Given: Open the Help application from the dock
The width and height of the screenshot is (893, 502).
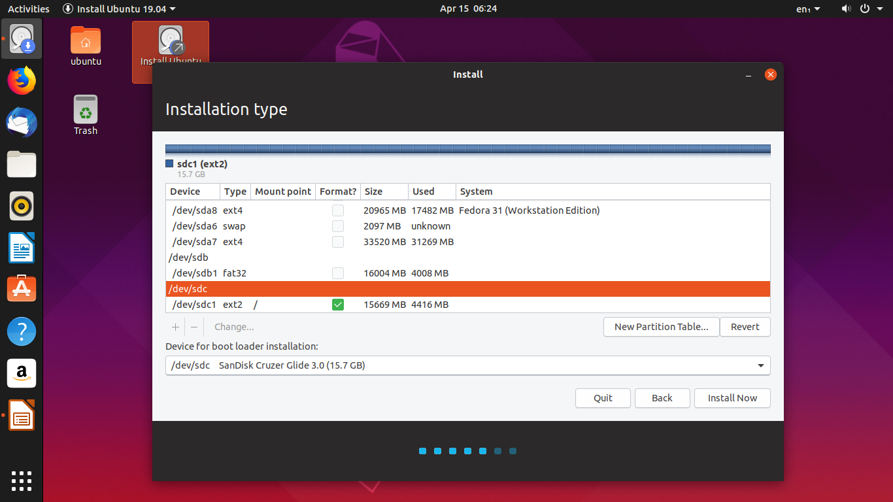Looking at the screenshot, I should click(x=22, y=331).
